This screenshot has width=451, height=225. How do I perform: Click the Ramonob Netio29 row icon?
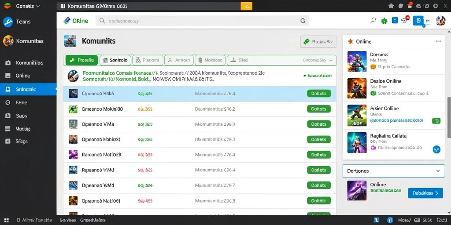pyautogui.click(x=73, y=155)
